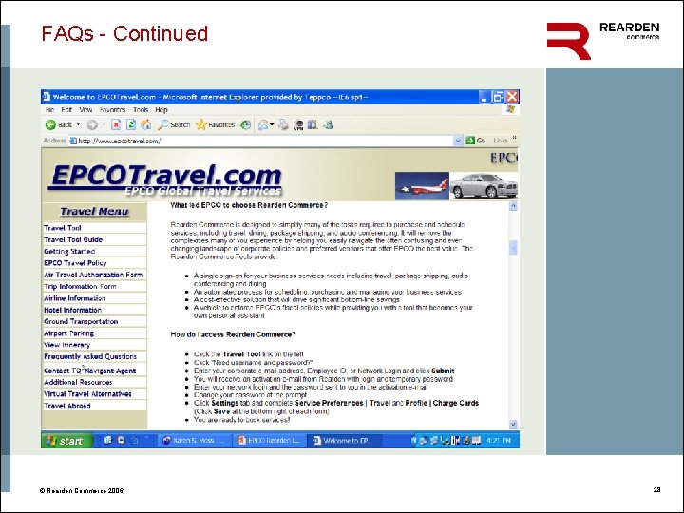Open the File menu
The image size is (684, 513).
tap(49, 110)
